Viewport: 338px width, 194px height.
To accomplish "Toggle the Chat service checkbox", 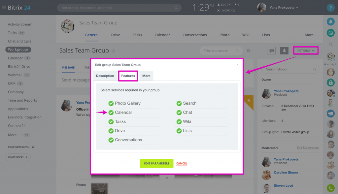I will click(x=179, y=113).
